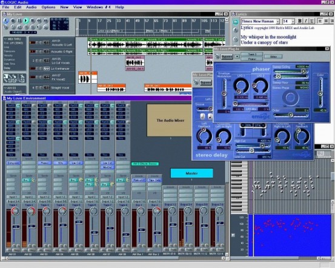Open the Times New Roman font dropdown
Screen dimensions: 335x268
[x=277, y=21]
